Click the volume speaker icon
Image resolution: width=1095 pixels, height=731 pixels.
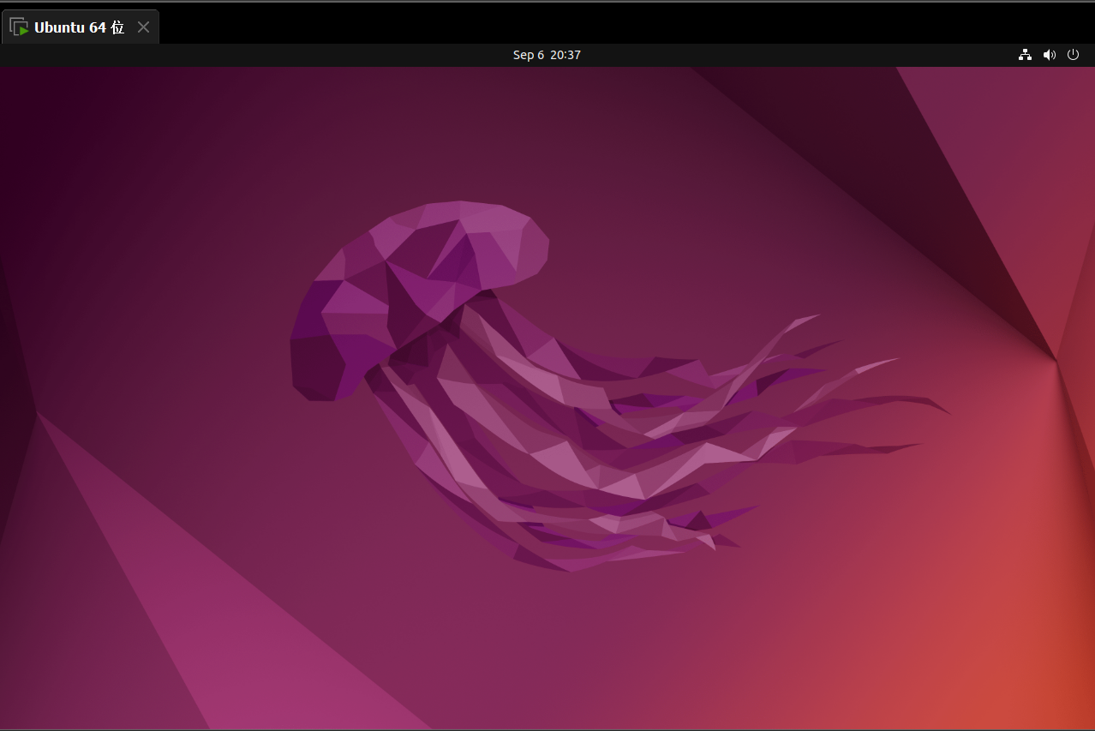(x=1049, y=55)
